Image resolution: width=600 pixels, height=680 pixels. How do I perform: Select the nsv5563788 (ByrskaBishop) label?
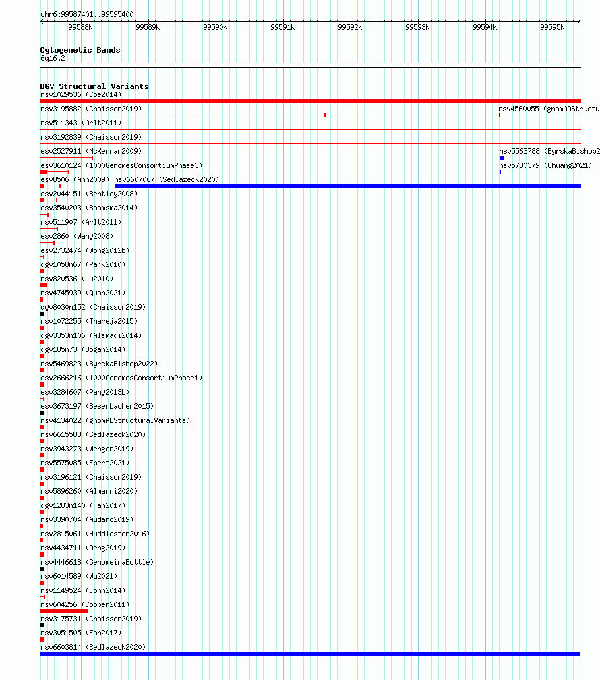549,151
